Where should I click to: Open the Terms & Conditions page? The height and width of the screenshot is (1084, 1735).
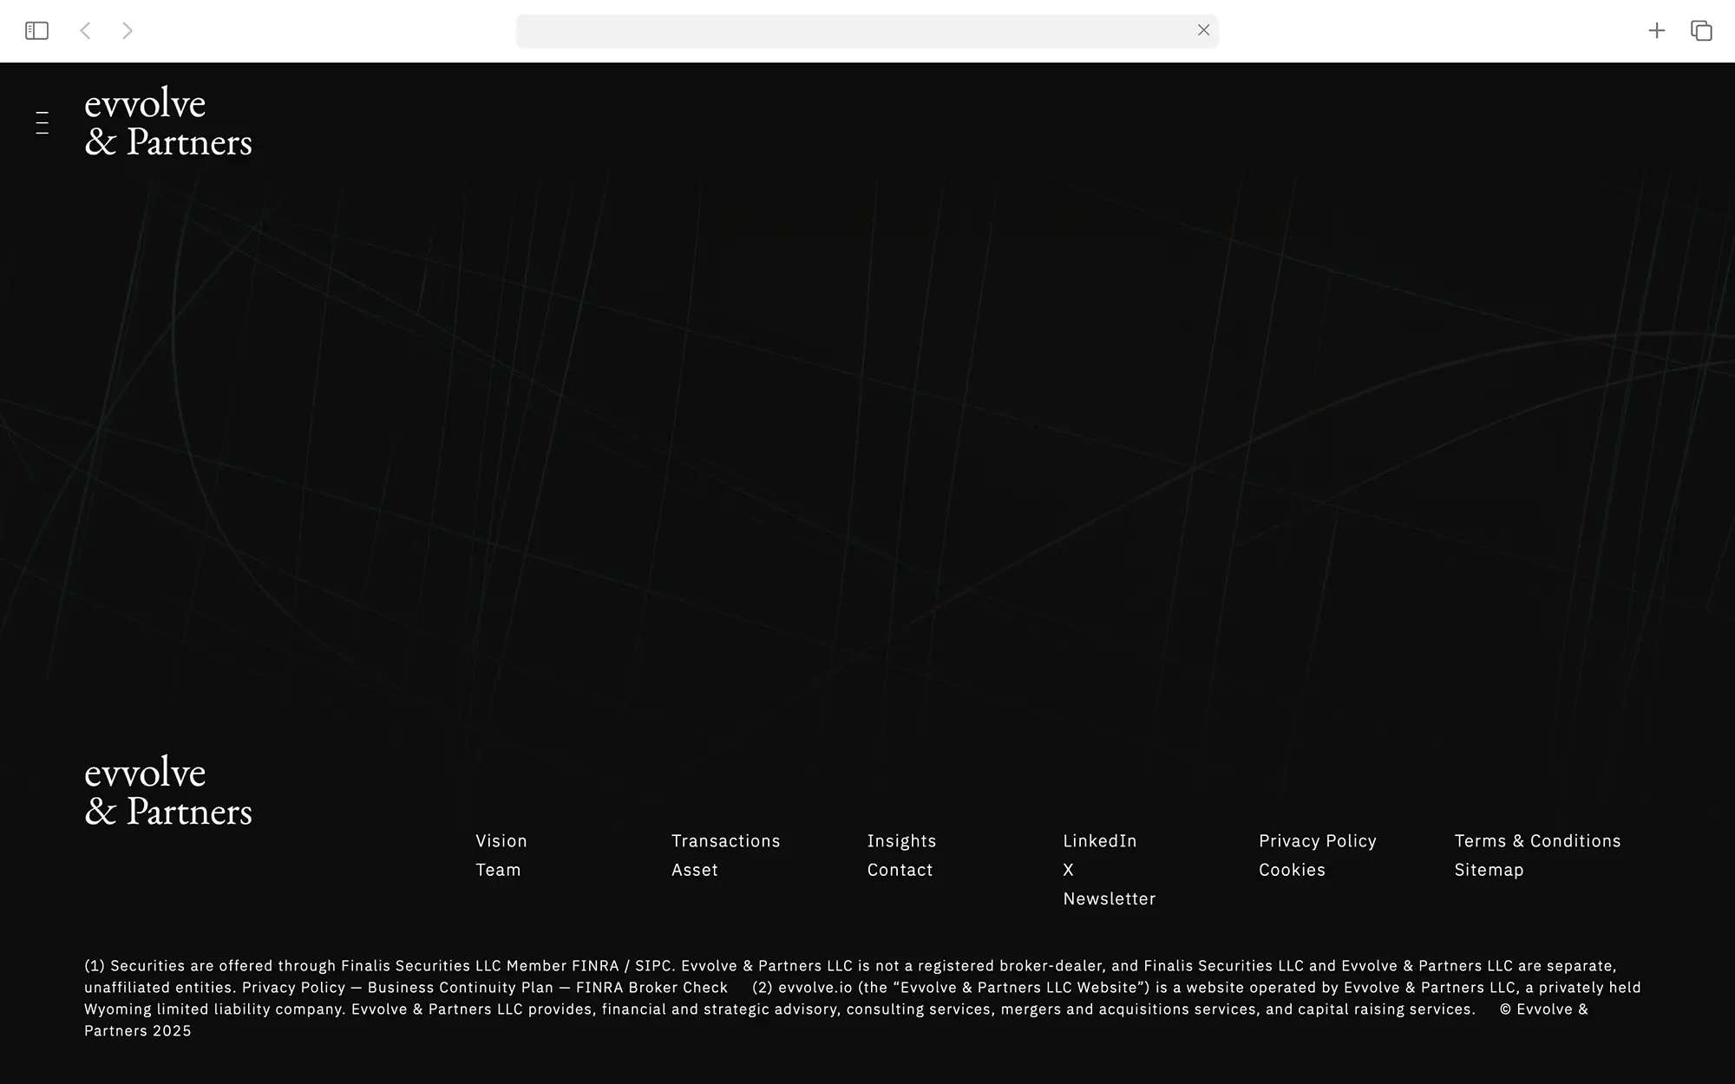click(1536, 840)
